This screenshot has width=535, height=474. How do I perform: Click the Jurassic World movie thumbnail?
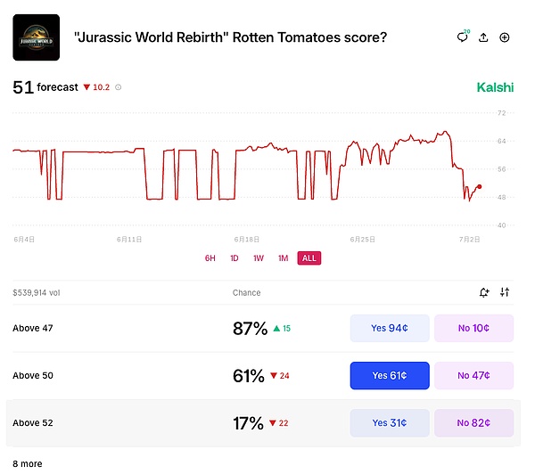coord(37,37)
